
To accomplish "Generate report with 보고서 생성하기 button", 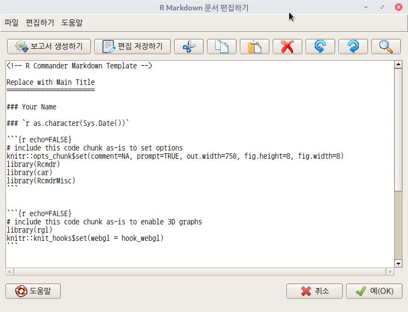I will [x=49, y=47].
